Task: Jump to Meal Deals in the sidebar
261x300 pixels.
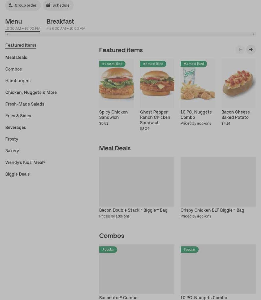Action: tap(16, 57)
